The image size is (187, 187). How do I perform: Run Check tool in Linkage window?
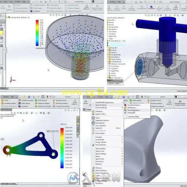pyautogui.click(x=5, y=100)
